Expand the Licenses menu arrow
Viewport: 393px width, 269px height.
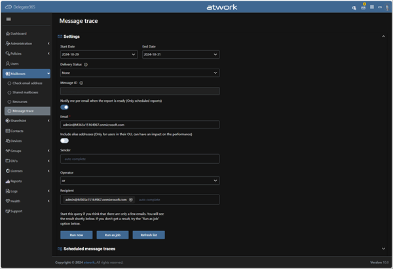point(48,171)
